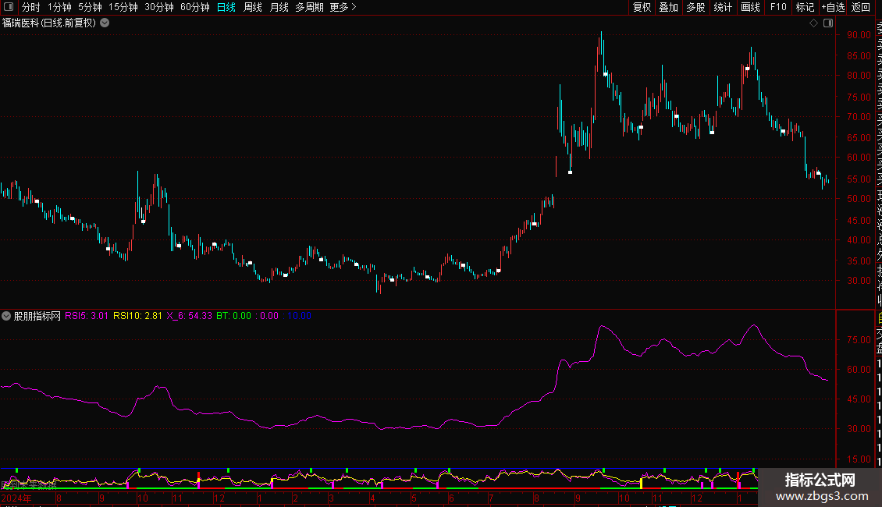The image size is (882, 507).
Task: Click the 叠加 overlay button
Action: tap(668, 7)
